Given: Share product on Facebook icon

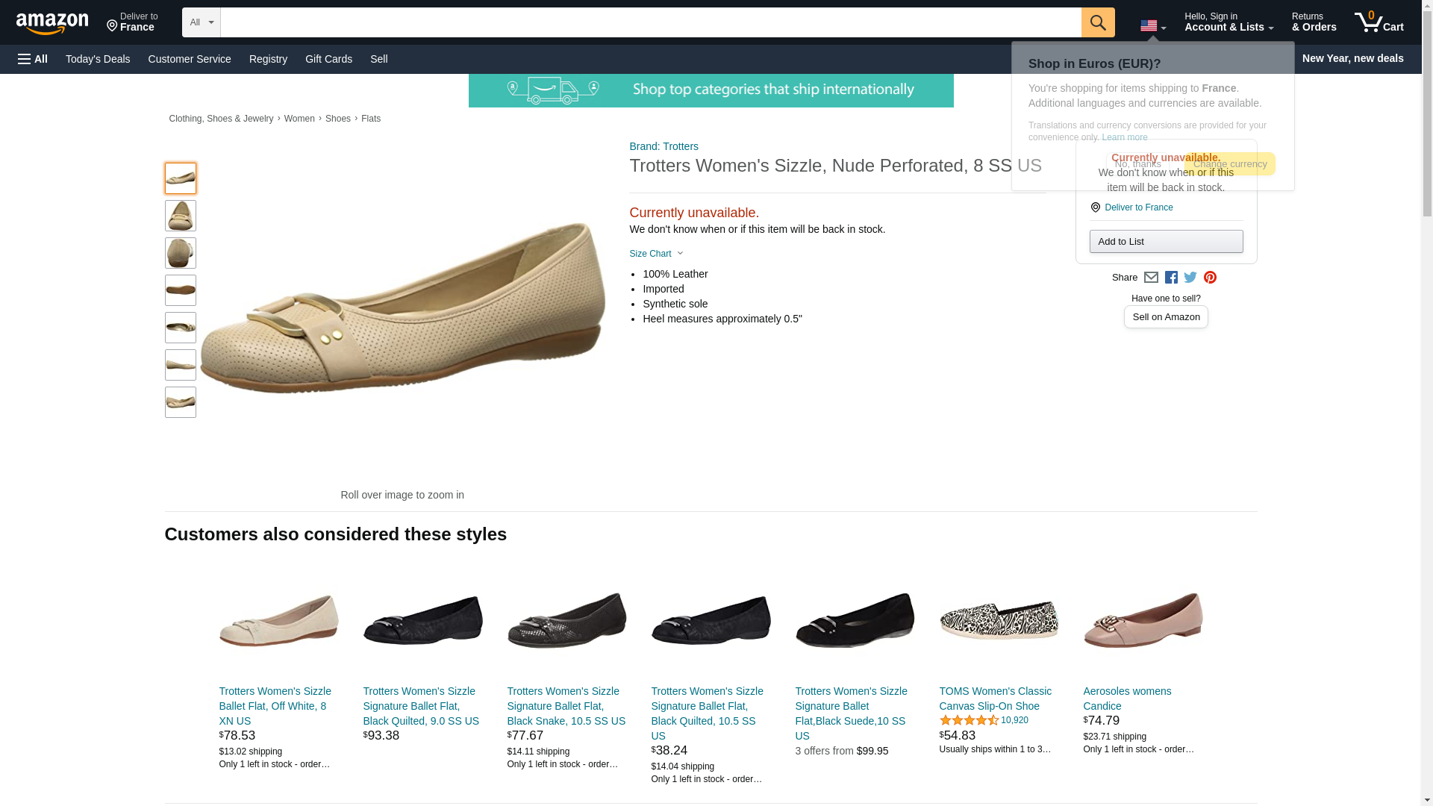Looking at the screenshot, I should [1171, 278].
